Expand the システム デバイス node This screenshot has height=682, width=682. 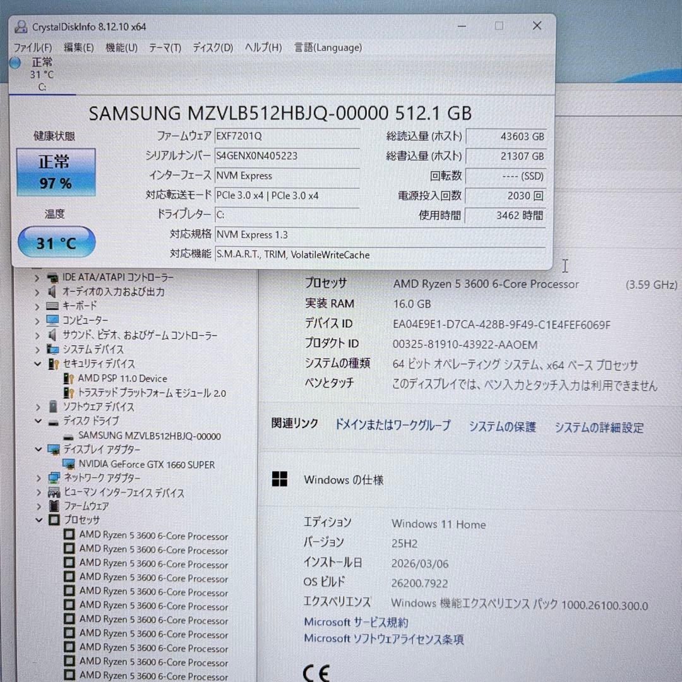coord(37,350)
